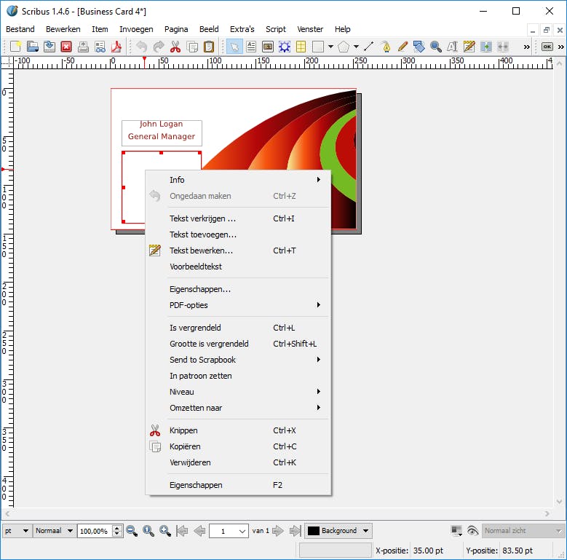Expand the Omzetten naar submenu
Image resolution: width=567 pixels, height=560 pixels.
point(238,408)
